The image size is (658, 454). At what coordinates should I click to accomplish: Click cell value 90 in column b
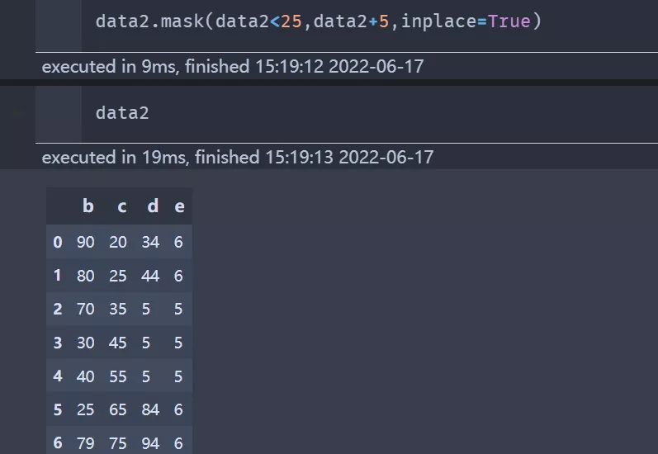tap(86, 242)
